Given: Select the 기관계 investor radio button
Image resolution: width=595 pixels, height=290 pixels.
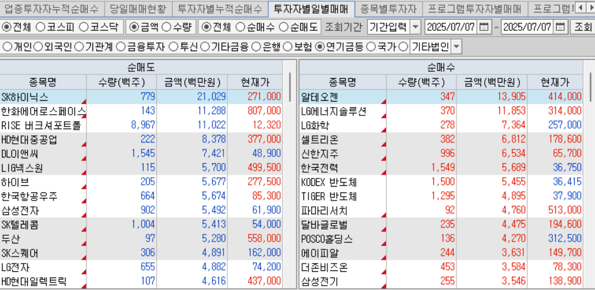Looking at the screenshot, I should pyautogui.click(x=79, y=47).
